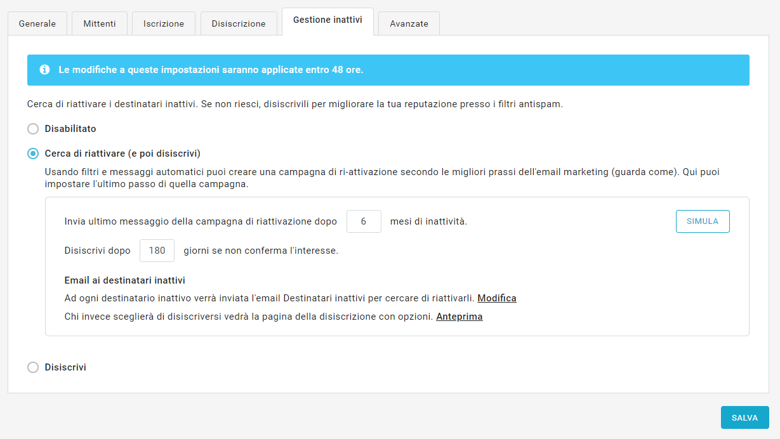Open the Generale tab
The height and width of the screenshot is (439, 780).
pos(37,23)
